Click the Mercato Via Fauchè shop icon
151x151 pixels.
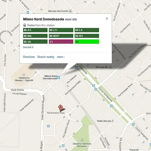70,11
